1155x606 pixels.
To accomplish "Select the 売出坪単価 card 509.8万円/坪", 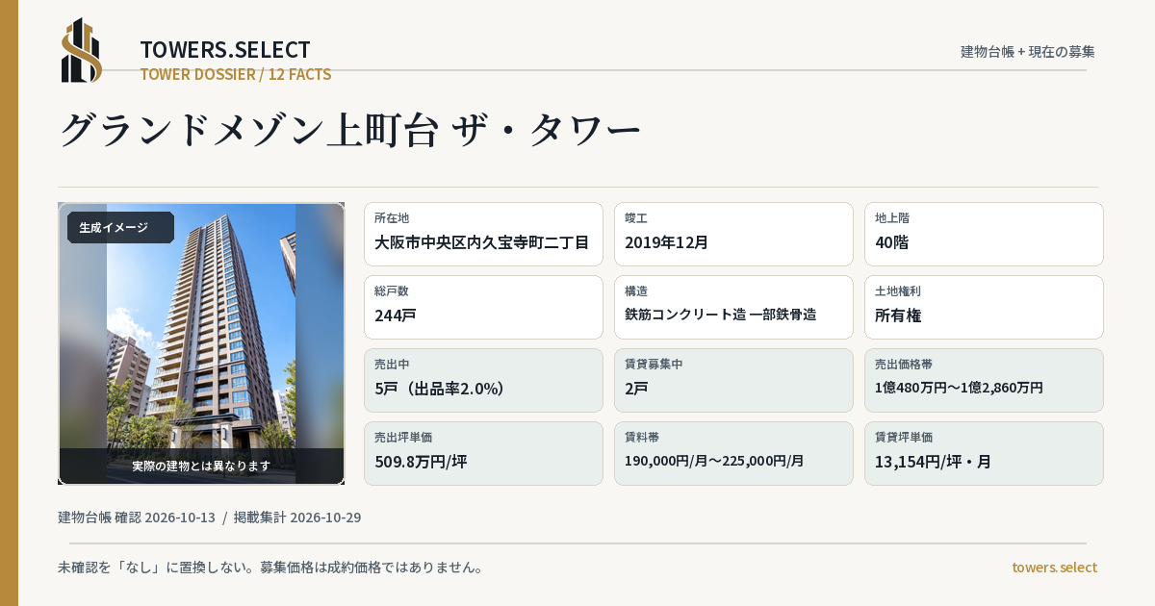I will [x=483, y=453].
